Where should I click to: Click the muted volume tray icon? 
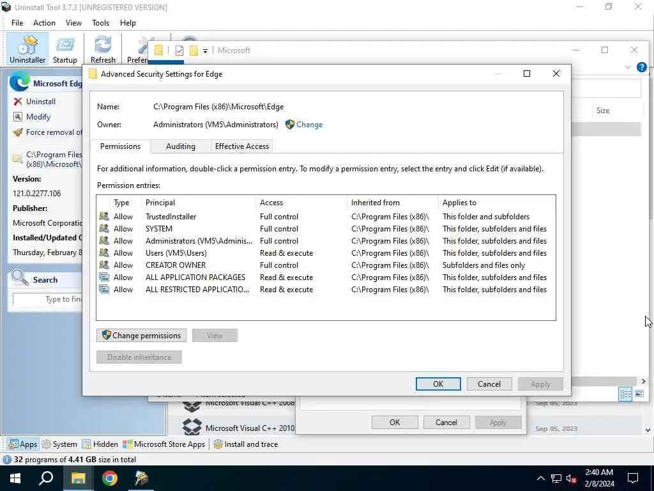[x=572, y=478]
